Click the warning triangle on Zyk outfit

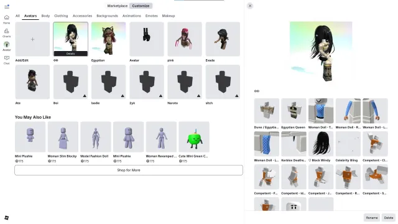[x=160, y=96]
